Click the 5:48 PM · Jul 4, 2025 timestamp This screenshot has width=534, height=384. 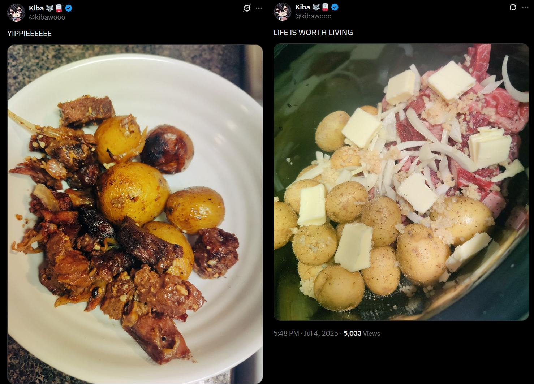point(306,333)
